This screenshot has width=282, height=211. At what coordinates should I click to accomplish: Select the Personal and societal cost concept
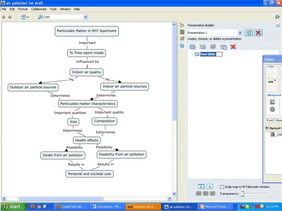click(90, 174)
